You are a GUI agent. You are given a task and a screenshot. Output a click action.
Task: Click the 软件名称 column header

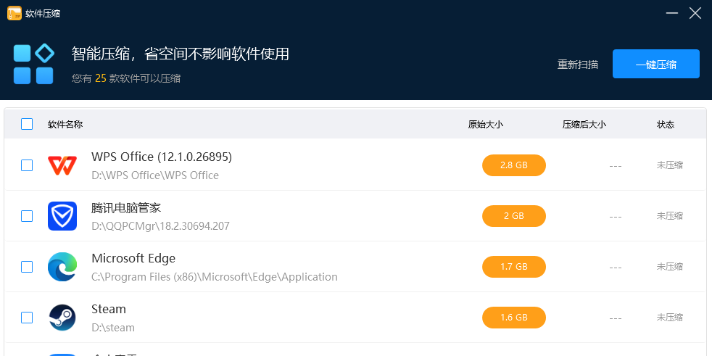(65, 125)
